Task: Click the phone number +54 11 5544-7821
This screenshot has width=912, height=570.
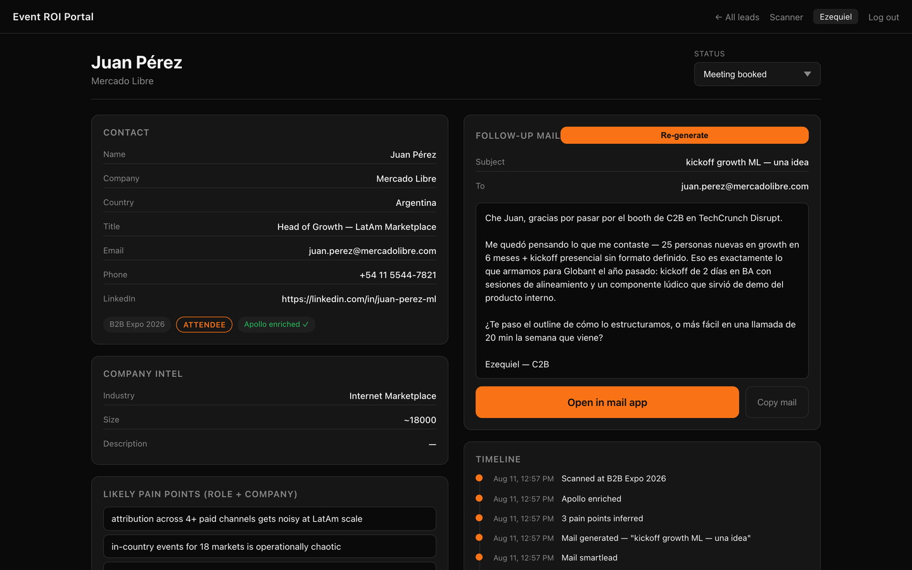Action: (x=398, y=275)
